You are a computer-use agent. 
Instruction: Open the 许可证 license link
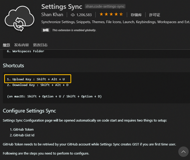click(x=154, y=15)
